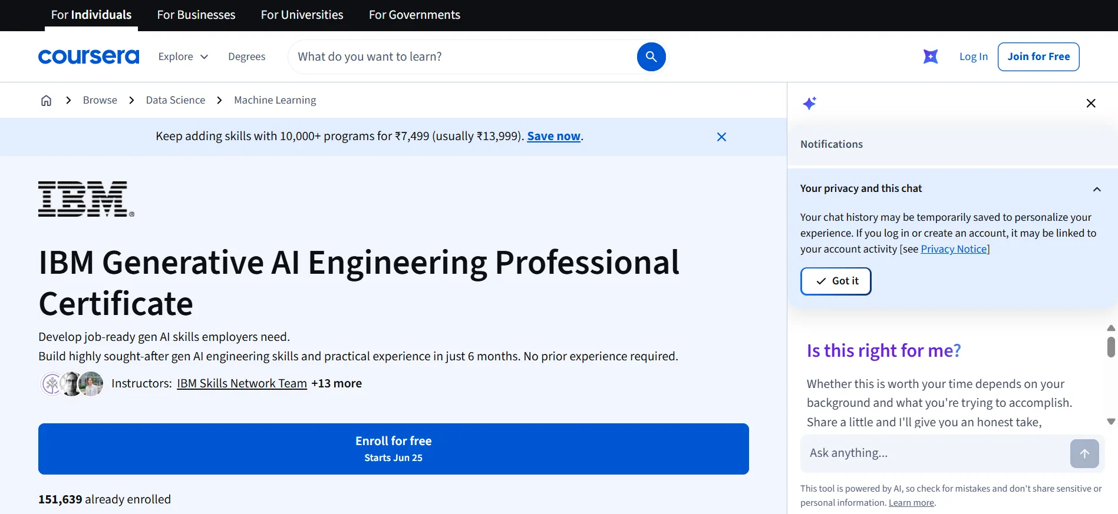This screenshot has height=514, width=1118.
Task: Click the Browse breadcrumb
Action: (100, 100)
